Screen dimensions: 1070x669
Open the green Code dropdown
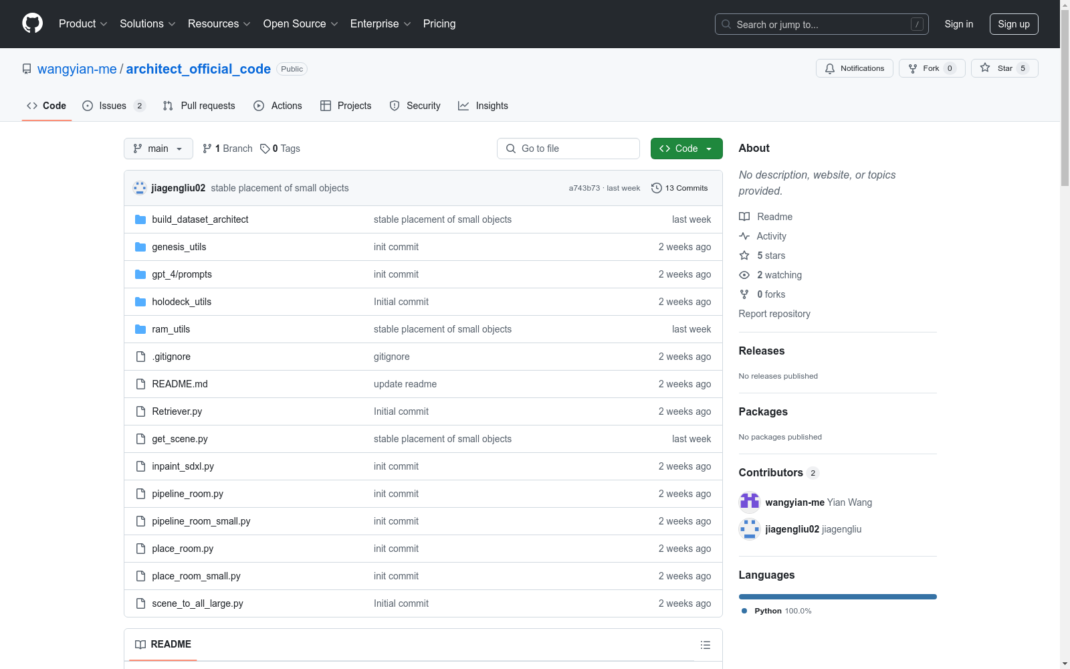click(x=686, y=149)
